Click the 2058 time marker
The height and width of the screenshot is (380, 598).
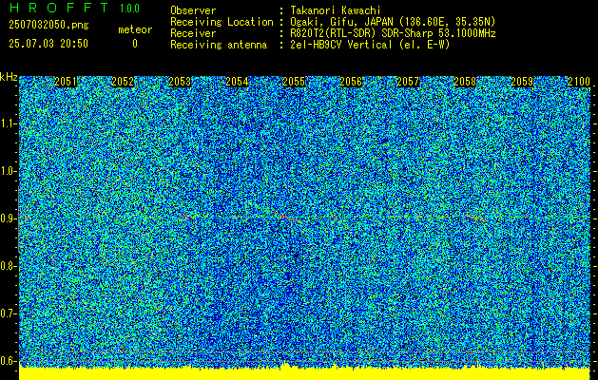tap(465, 82)
